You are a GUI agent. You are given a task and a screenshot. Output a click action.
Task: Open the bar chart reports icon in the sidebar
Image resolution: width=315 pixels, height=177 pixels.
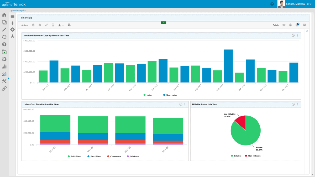(4, 66)
